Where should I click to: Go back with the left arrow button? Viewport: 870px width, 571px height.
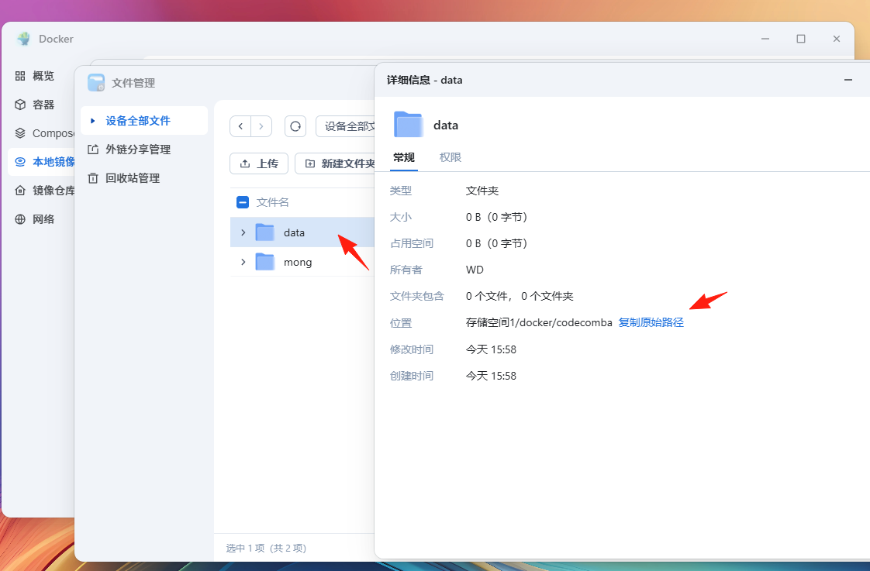point(240,126)
